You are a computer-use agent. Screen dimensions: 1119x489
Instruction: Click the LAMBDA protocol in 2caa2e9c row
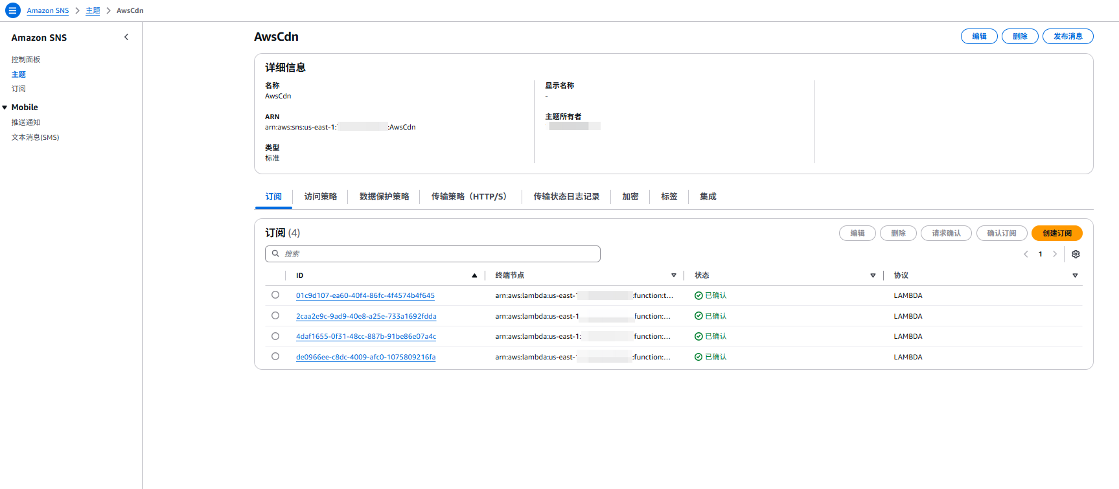coord(908,317)
